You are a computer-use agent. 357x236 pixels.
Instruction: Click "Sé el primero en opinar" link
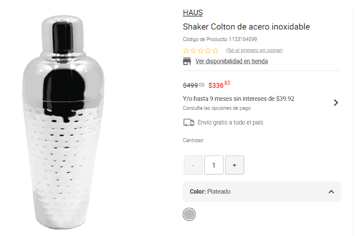coord(254,50)
